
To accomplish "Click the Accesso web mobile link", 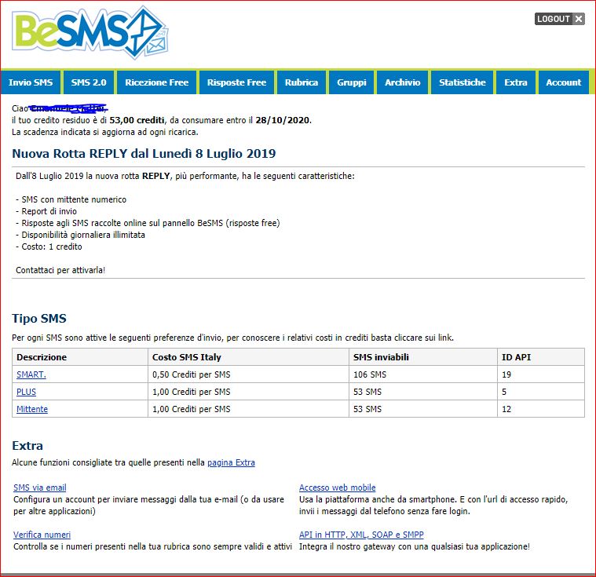I will click(x=337, y=488).
